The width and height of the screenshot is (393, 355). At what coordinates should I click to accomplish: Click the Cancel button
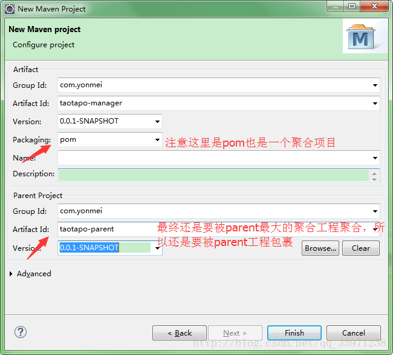(x=354, y=333)
